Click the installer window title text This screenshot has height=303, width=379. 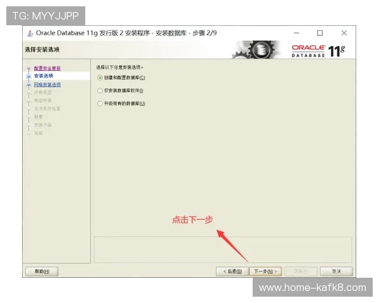click(126, 33)
